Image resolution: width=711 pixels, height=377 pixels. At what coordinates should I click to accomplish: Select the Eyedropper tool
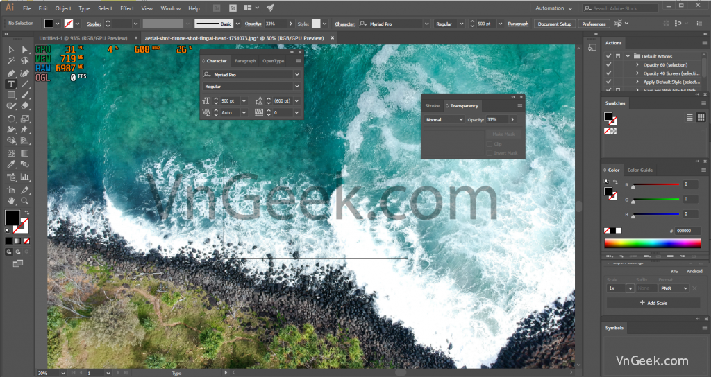tap(11, 164)
